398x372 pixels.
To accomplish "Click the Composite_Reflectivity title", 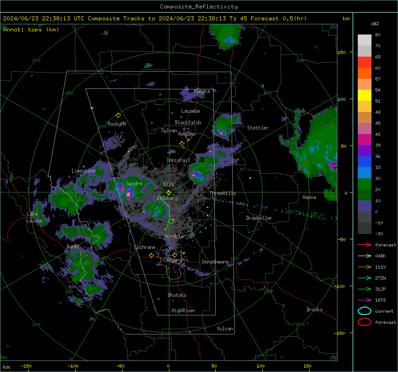I will click(x=199, y=7).
